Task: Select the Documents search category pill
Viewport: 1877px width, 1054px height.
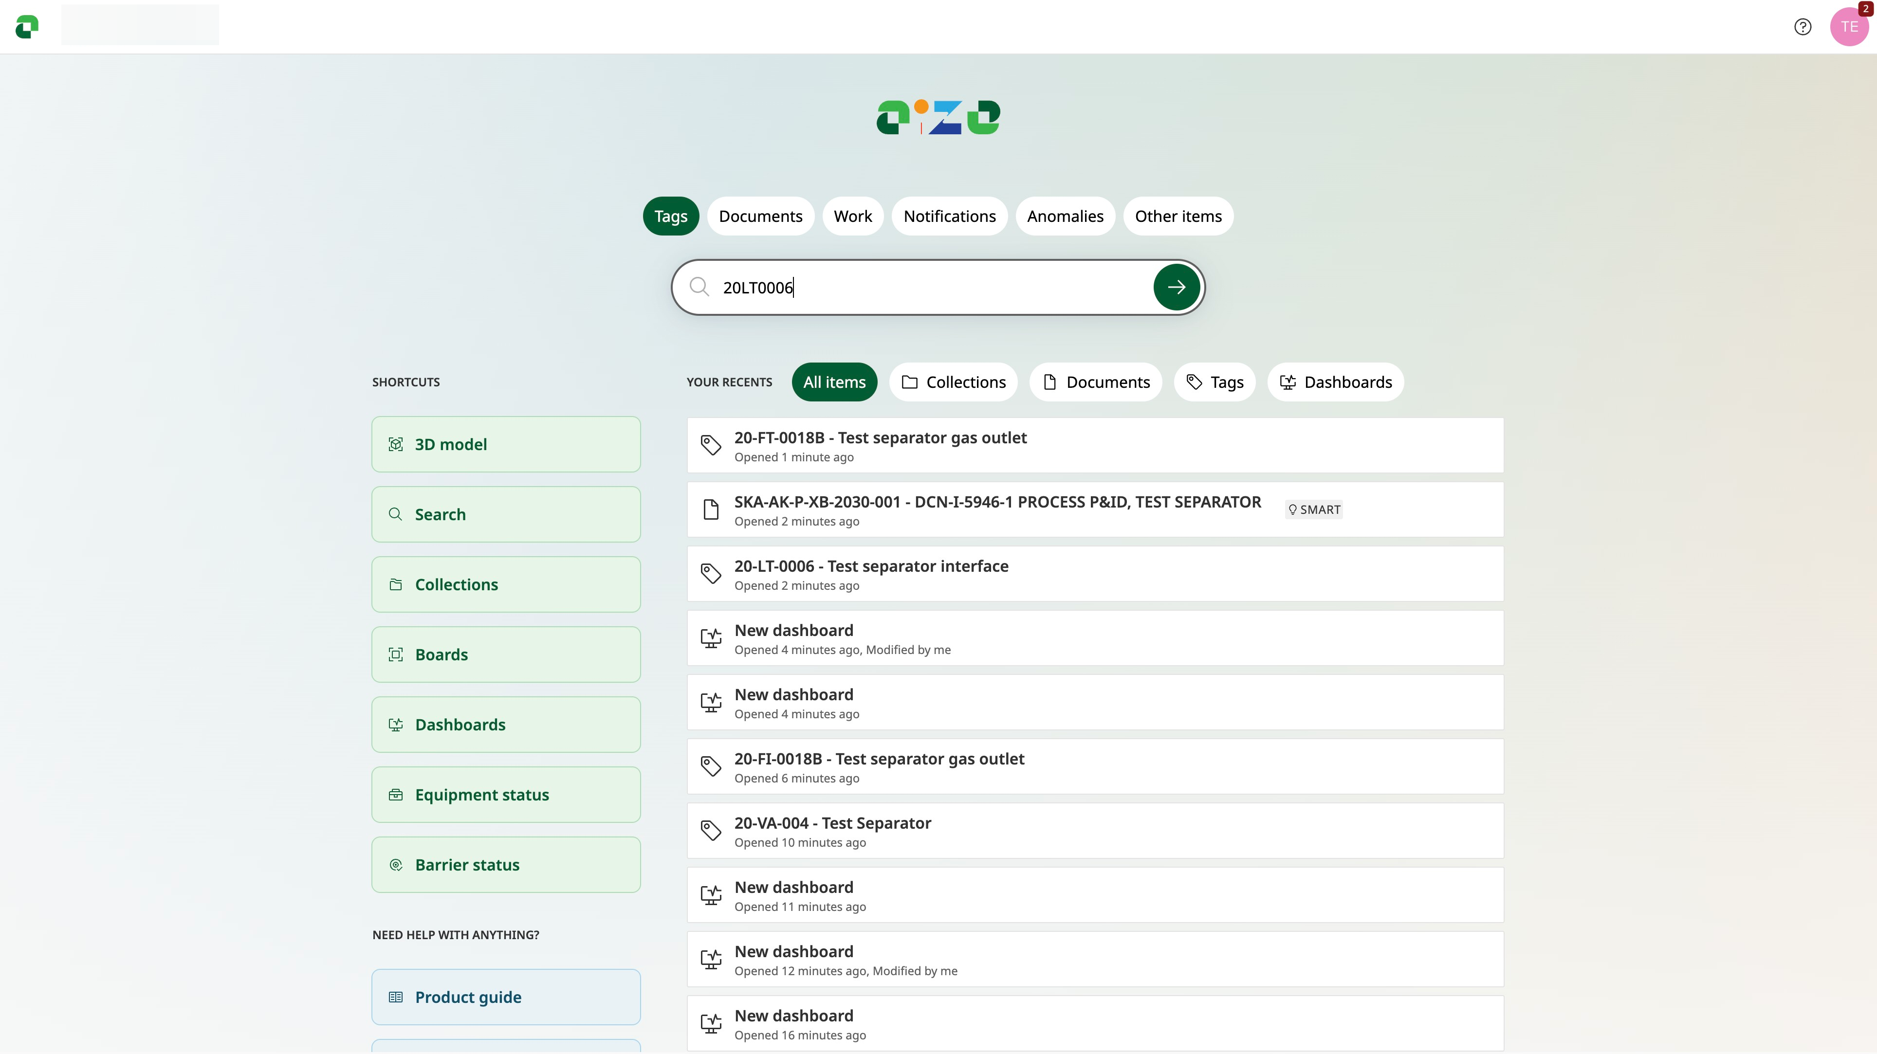Action: click(x=760, y=217)
